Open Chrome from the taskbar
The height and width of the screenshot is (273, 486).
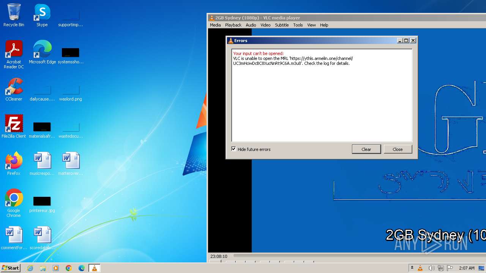(x=69, y=268)
